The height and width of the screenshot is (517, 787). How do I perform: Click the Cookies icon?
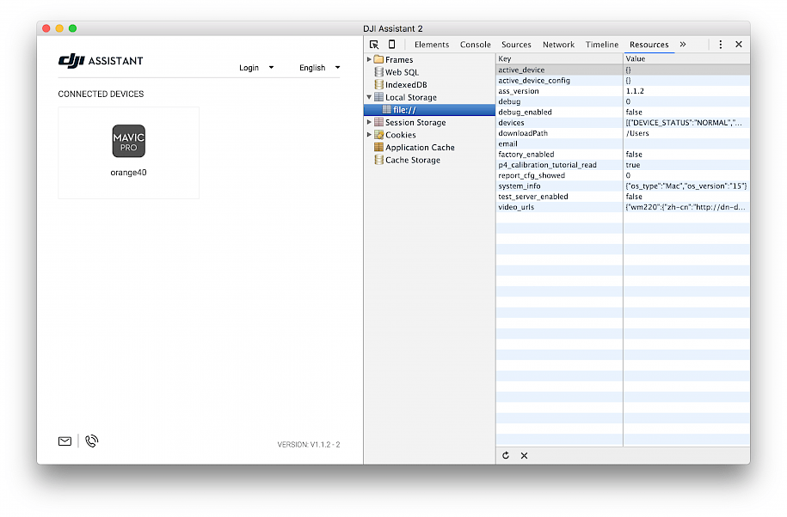click(379, 135)
